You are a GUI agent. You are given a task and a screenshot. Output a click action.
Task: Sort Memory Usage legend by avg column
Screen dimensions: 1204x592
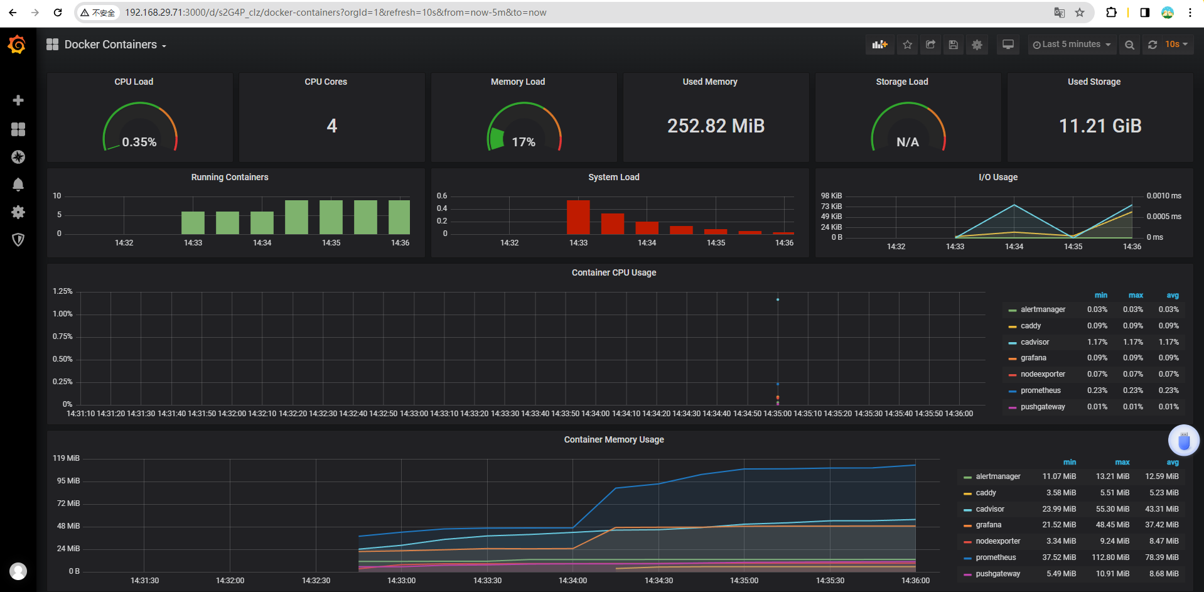(1173, 462)
